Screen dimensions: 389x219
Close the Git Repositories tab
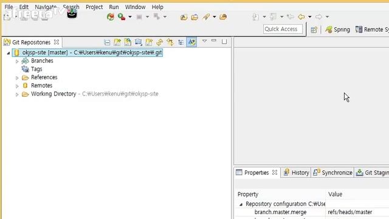pyautogui.click(x=57, y=42)
